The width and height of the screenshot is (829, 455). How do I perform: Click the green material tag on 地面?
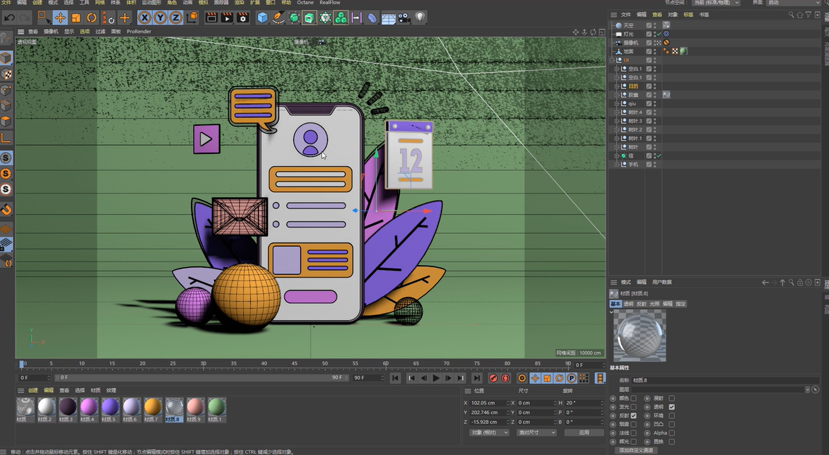pos(683,52)
